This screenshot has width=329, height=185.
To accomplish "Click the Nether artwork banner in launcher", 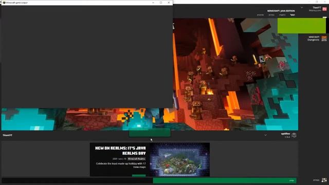I will (235, 73).
